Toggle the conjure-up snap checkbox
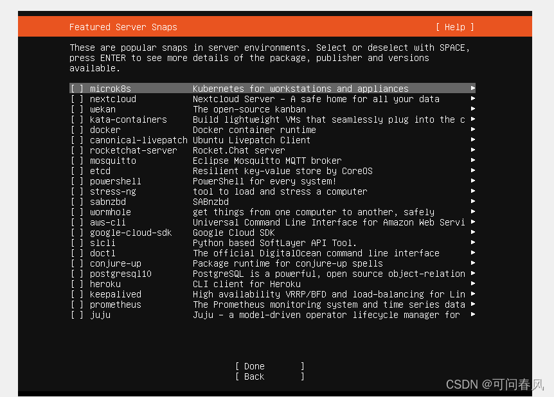The width and height of the screenshot is (554, 397). pos(77,263)
